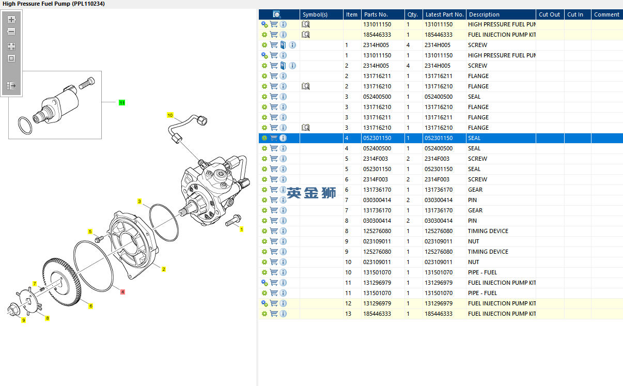This screenshot has width=623, height=386.
Task: Open info icon on highlighted SEAL row
Action: (x=283, y=138)
